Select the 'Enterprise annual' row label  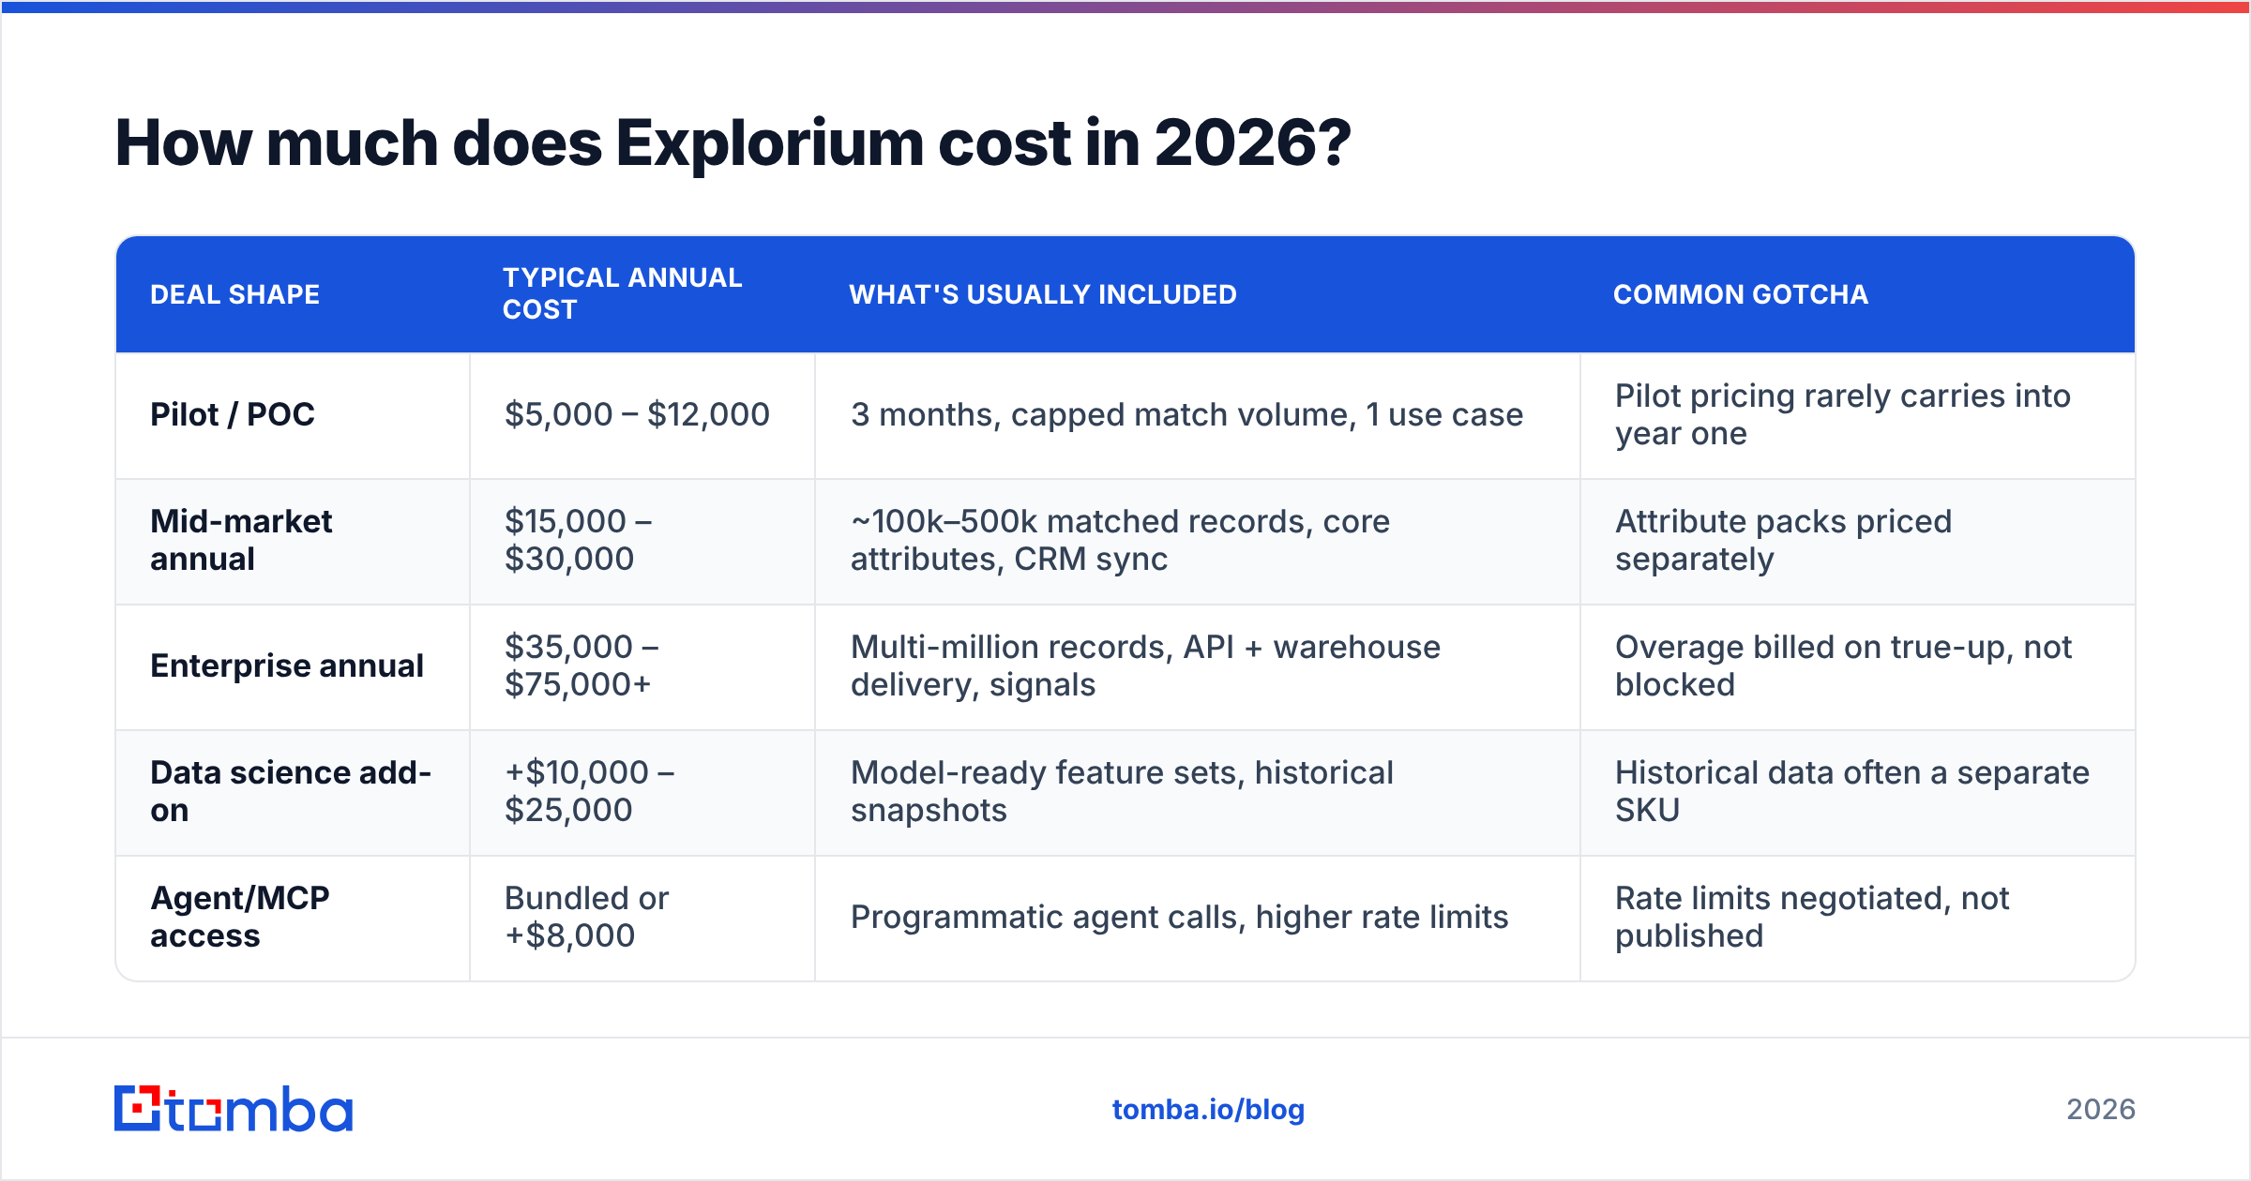point(287,665)
